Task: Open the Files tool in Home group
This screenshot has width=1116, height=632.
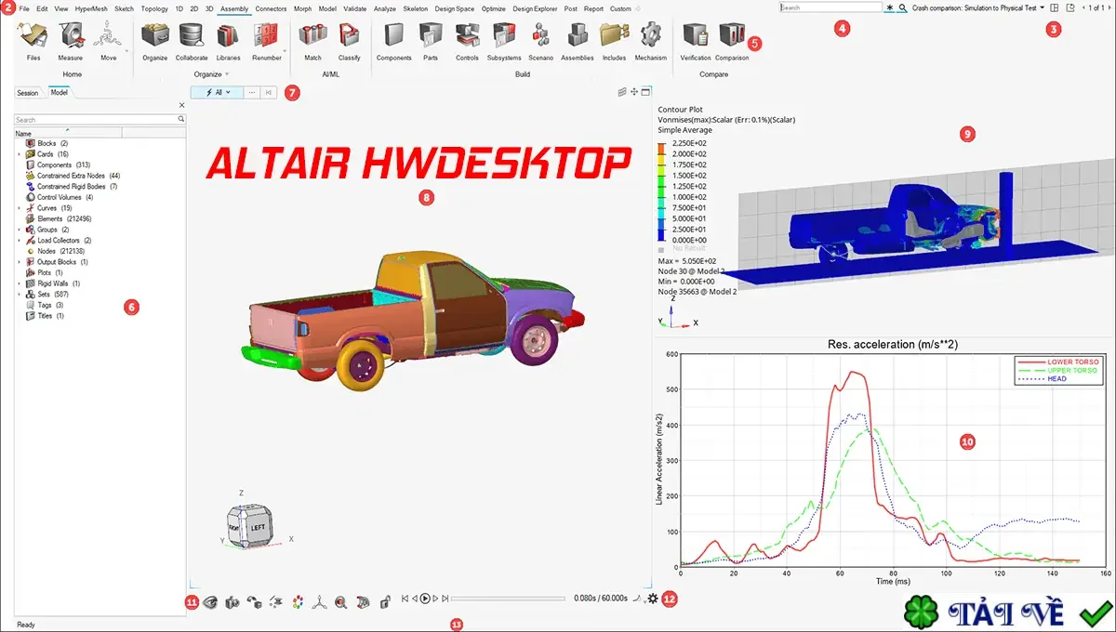Action: click(x=33, y=41)
